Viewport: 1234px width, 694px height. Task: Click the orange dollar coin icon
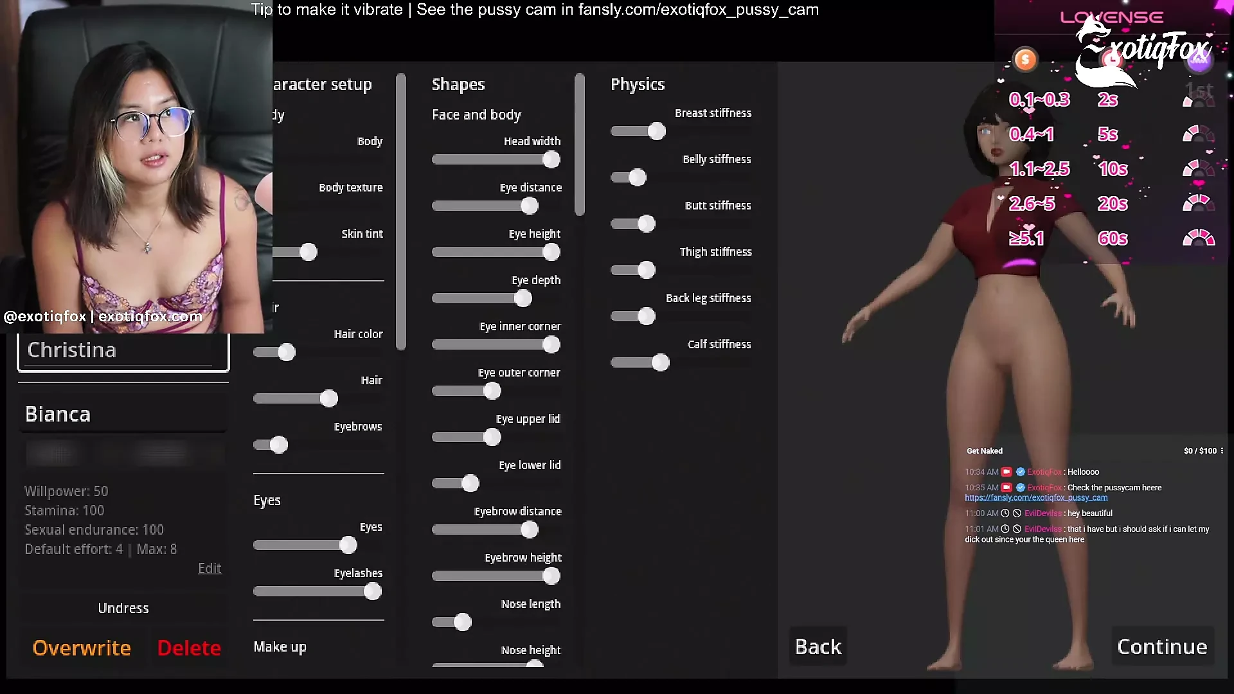click(1025, 60)
